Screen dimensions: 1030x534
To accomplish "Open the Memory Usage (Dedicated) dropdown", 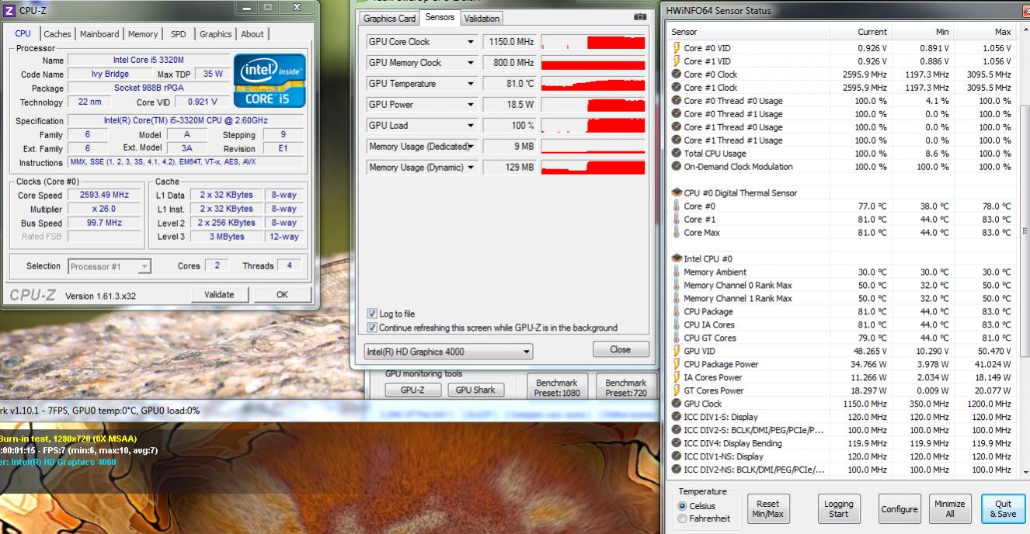I will (471, 147).
